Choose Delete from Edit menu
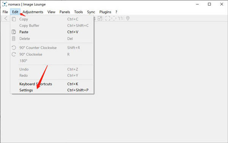 tap(52, 39)
